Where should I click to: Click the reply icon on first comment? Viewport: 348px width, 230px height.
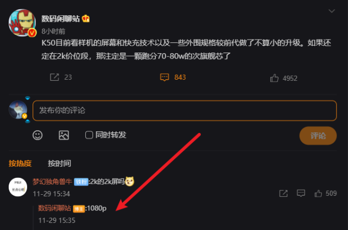(x=301, y=193)
